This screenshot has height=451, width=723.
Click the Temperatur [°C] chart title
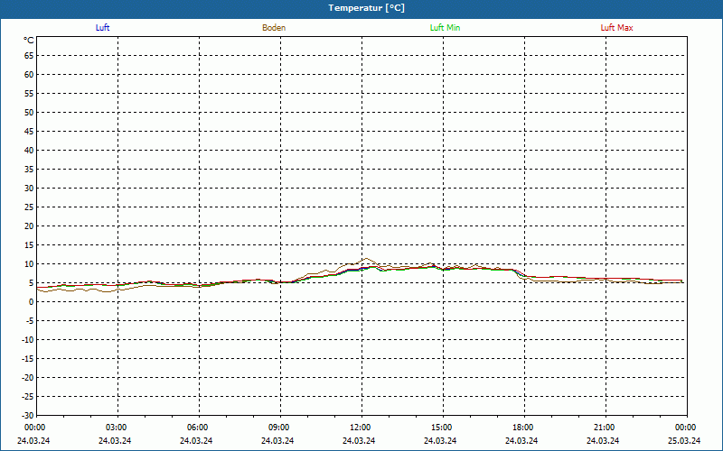pyautogui.click(x=367, y=8)
